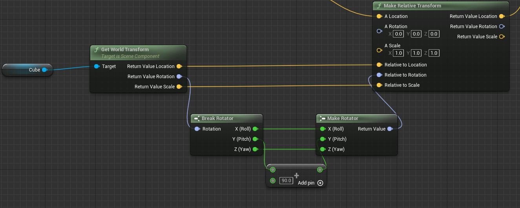
Task: Click the Relative to Rotation input pin
Action: tap(379, 75)
